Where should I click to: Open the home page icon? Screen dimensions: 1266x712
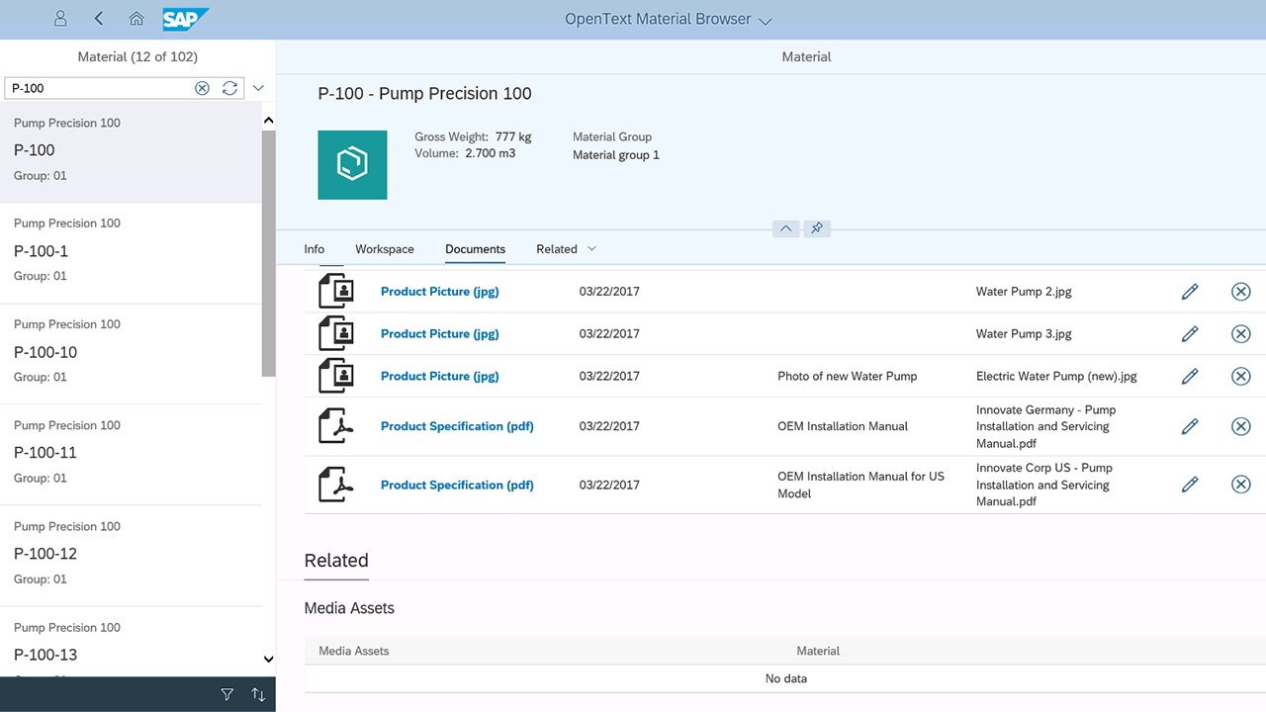[136, 19]
